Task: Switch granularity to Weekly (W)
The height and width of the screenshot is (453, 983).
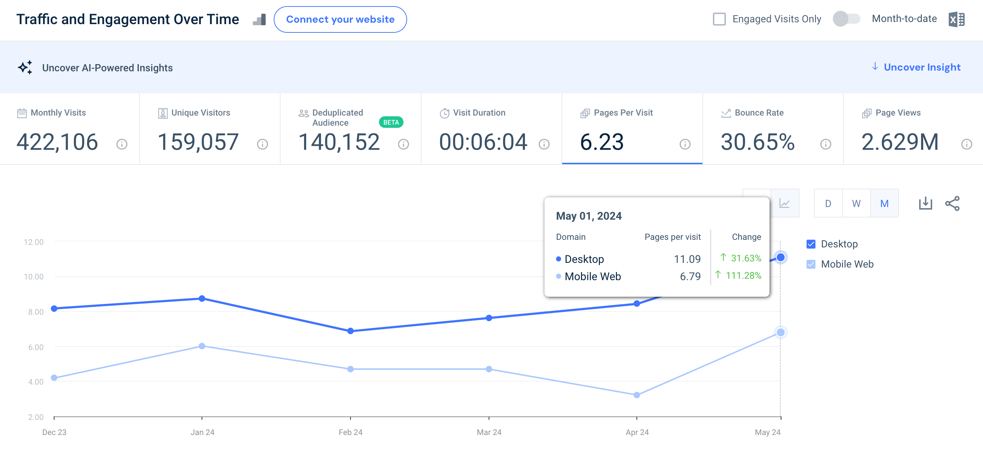Action: pos(856,203)
